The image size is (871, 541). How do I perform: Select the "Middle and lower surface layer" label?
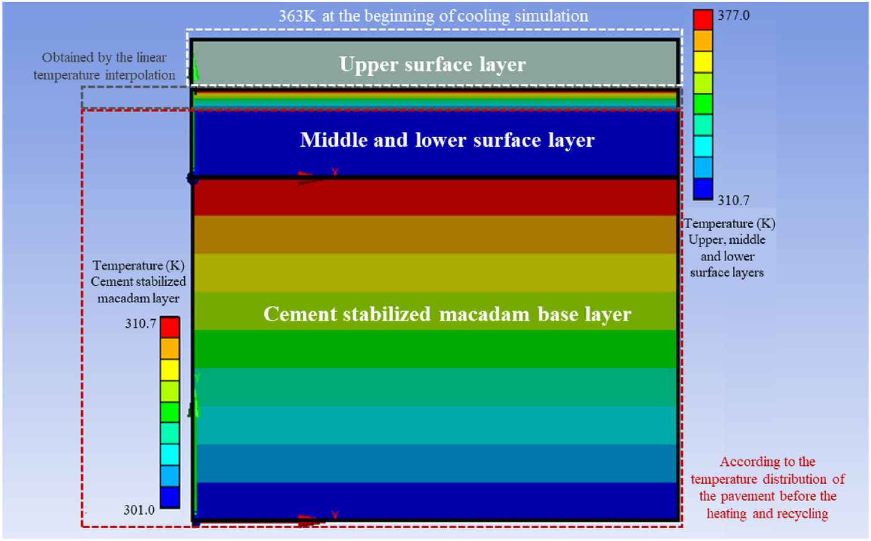pos(447,140)
